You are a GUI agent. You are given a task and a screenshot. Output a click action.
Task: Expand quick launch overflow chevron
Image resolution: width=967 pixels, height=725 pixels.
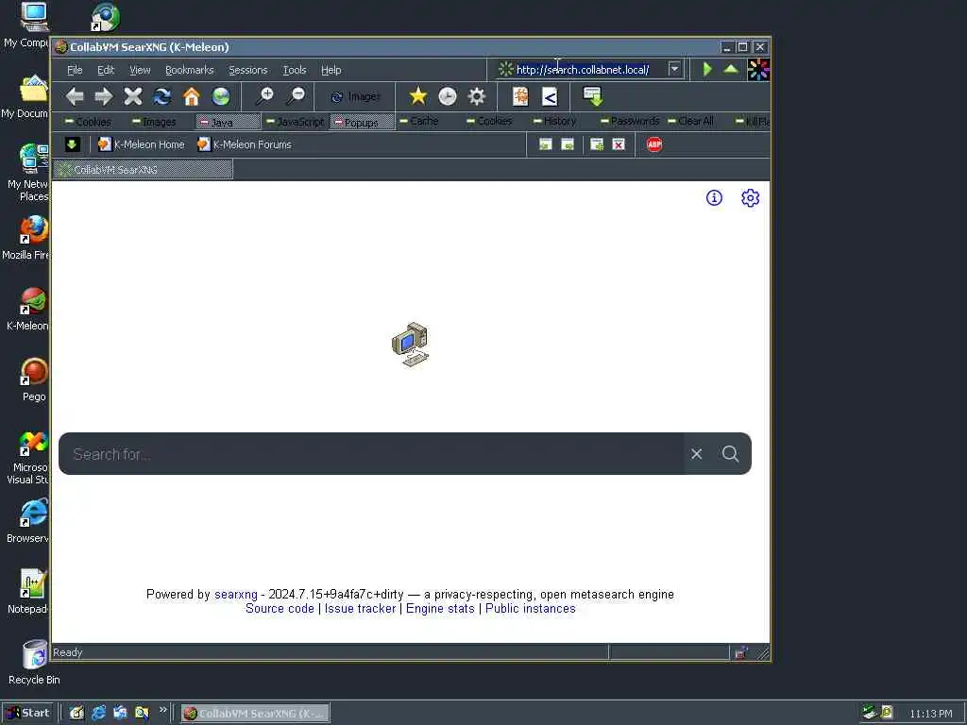tap(162, 710)
